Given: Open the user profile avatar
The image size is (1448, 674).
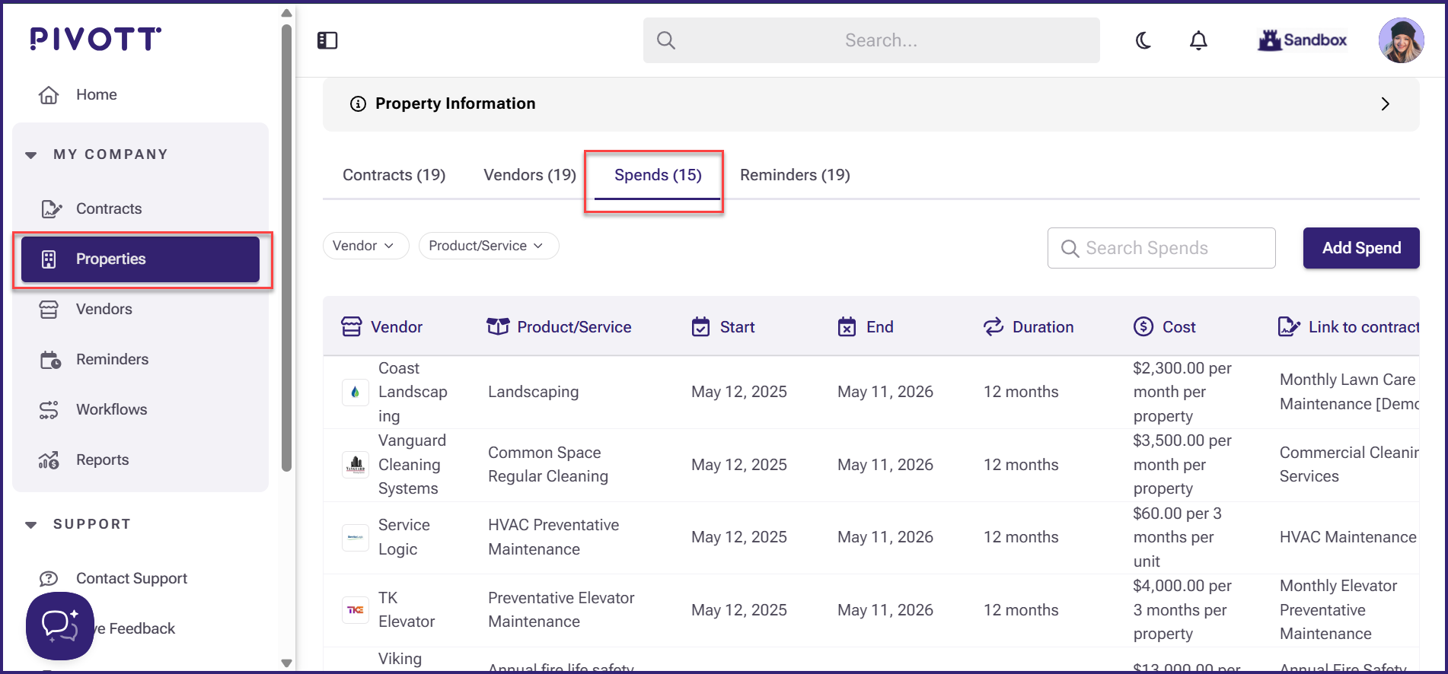Looking at the screenshot, I should (1401, 40).
